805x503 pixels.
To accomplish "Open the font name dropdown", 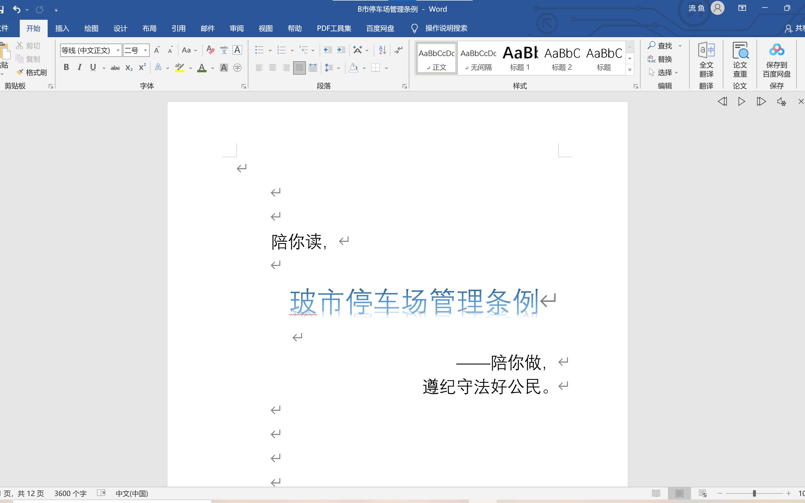I will (118, 50).
